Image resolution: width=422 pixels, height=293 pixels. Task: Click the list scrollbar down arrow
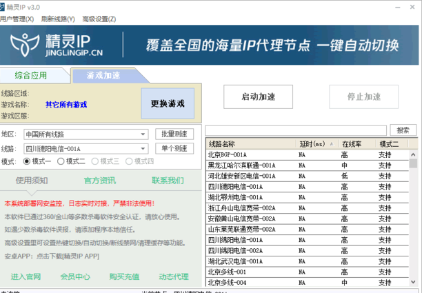tap(413, 282)
